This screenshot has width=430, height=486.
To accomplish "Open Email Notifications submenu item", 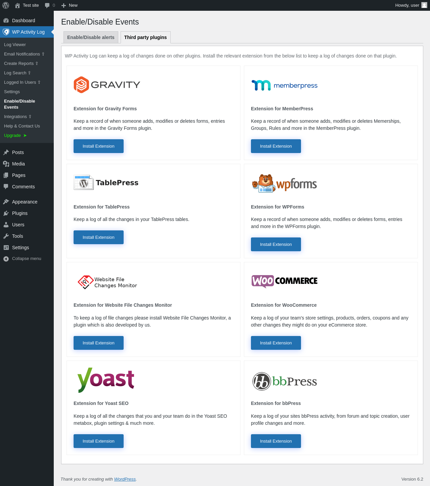I will [x=24, y=54].
